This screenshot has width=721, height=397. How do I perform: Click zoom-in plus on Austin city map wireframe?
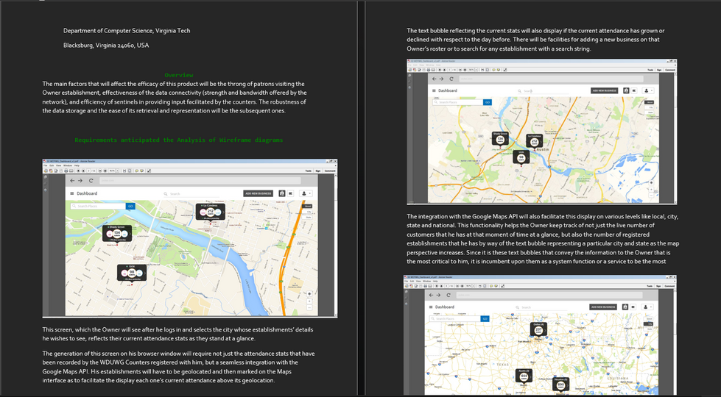coord(651,189)
